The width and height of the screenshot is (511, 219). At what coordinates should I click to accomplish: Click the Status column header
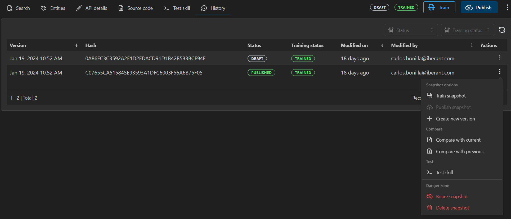click(x=254, y=45)
